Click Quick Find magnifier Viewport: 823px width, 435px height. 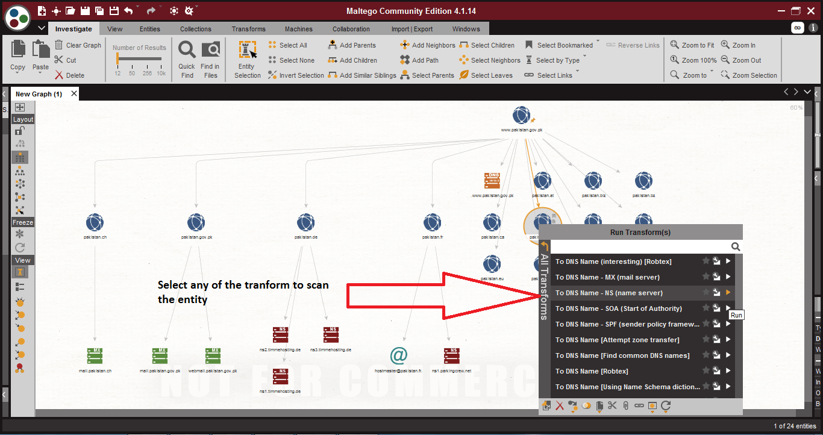click(187, 59)
